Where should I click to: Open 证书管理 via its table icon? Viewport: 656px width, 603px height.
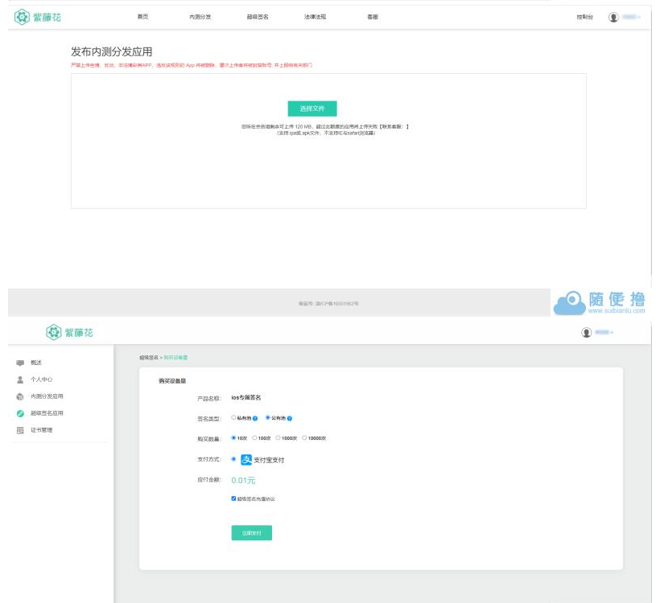click(20, 430)
